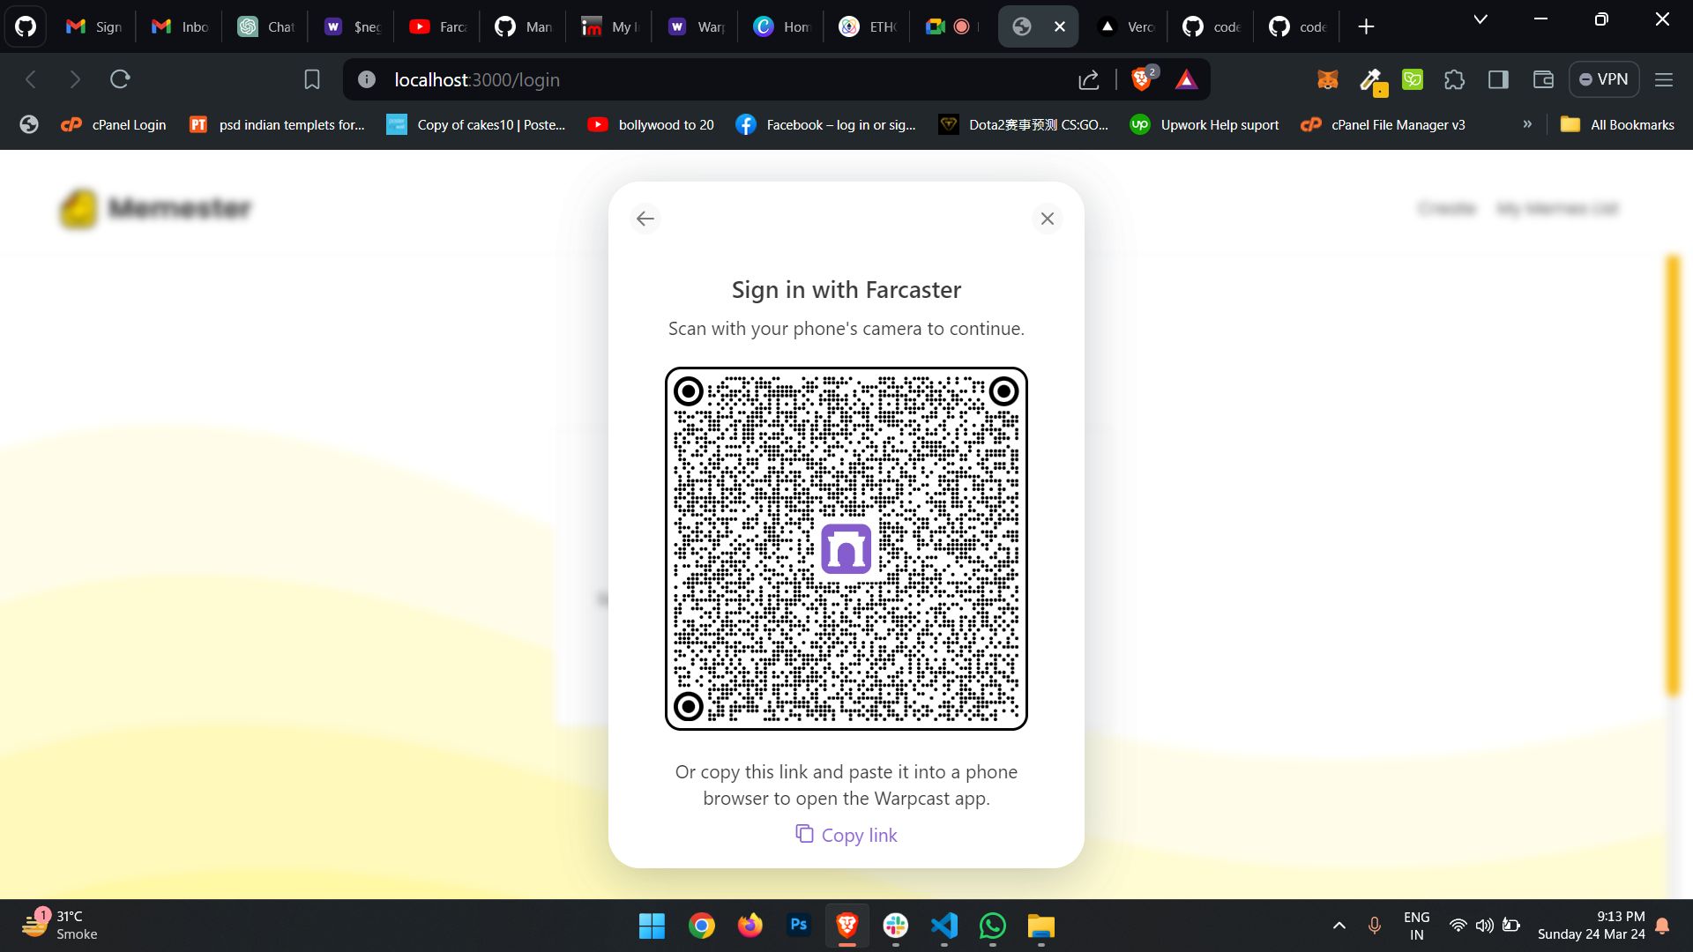
Task: Switch to the YouTube Farc tab
Action: click(436, 26)
